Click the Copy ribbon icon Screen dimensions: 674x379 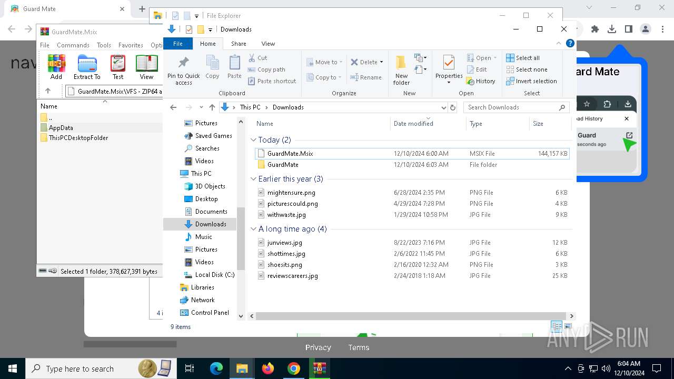tap(212, 67)
